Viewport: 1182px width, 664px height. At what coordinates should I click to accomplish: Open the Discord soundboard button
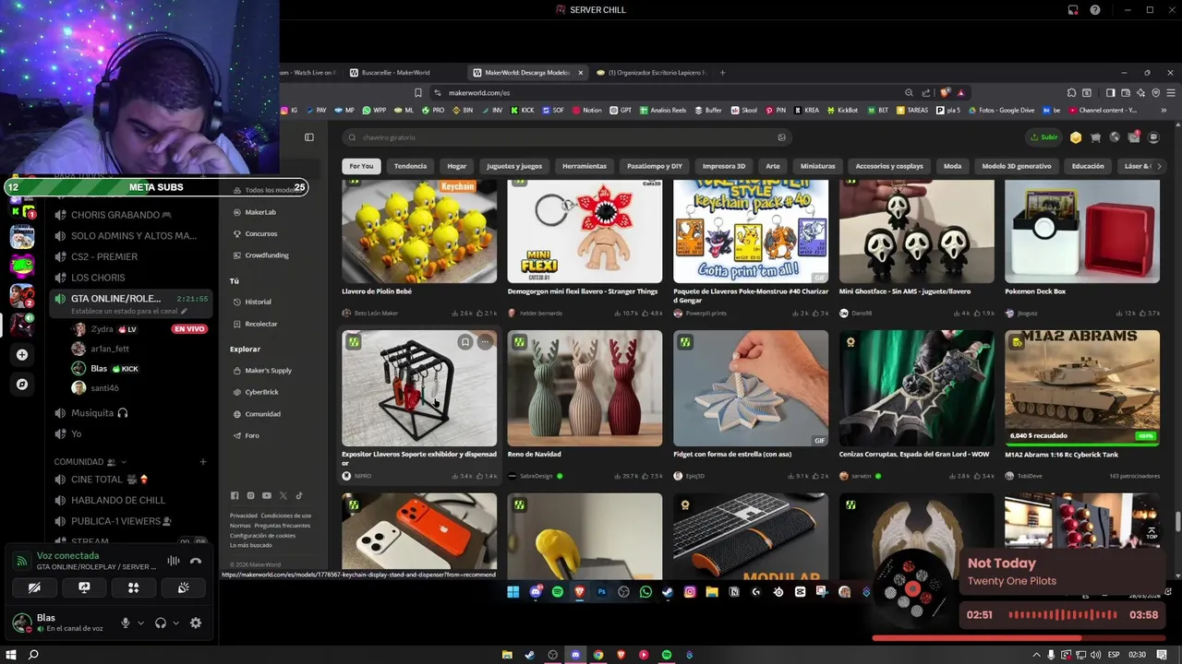tap(184, 587)
